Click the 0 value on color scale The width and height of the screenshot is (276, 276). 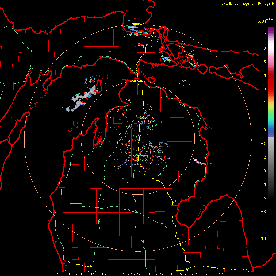265,130
